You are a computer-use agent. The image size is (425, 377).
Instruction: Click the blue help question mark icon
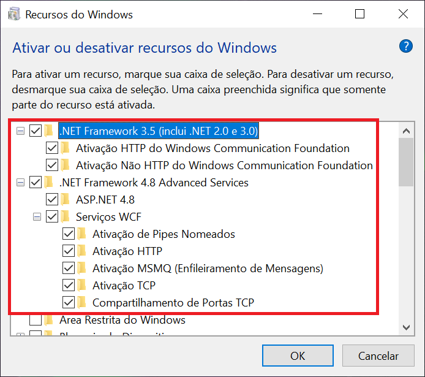point(405,46)
